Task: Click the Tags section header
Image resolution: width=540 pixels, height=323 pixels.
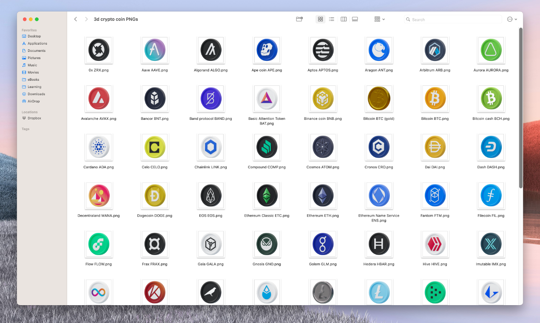Action: point(26,129)
